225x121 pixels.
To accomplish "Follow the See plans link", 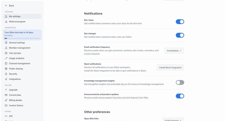I will 8,35.
